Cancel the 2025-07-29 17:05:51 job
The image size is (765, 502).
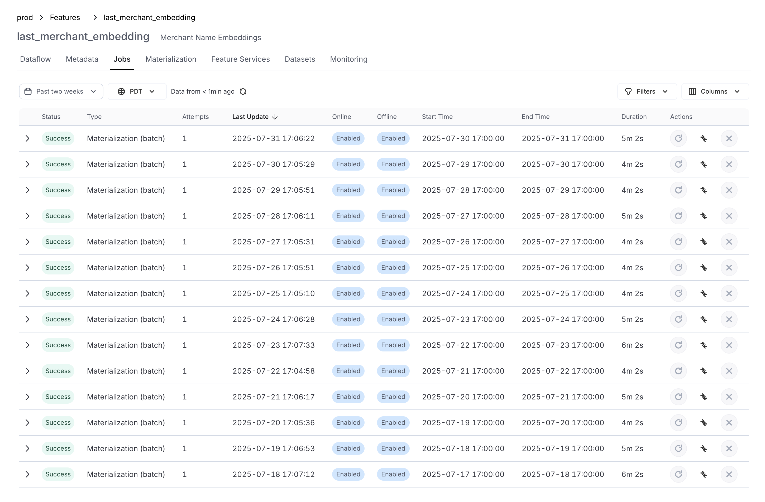tap(729, 190)
